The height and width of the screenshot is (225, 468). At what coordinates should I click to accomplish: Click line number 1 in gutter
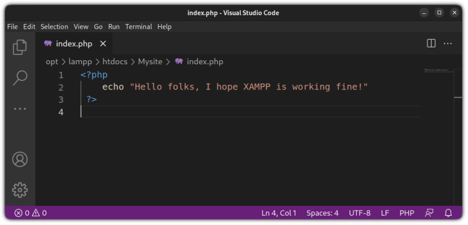61,75
